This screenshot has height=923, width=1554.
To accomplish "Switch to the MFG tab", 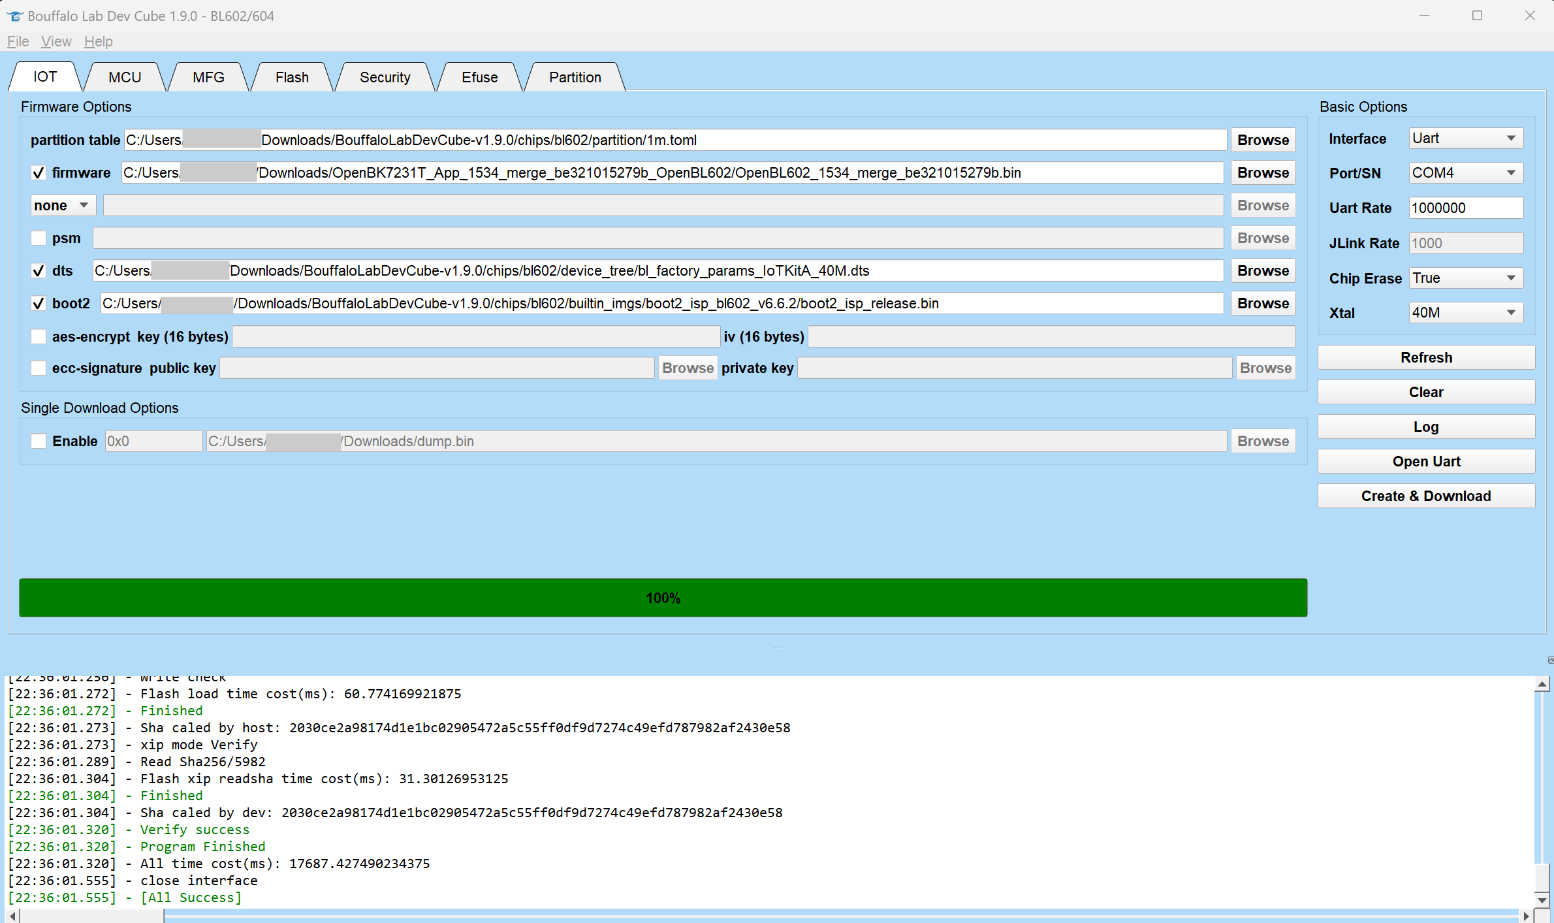I will click(x=208, y=77).
